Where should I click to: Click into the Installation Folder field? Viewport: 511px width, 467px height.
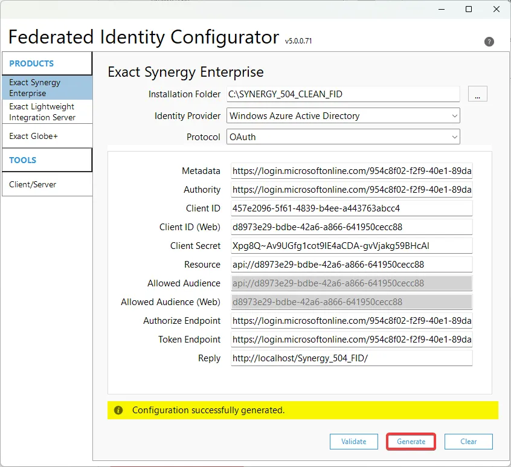343,94
